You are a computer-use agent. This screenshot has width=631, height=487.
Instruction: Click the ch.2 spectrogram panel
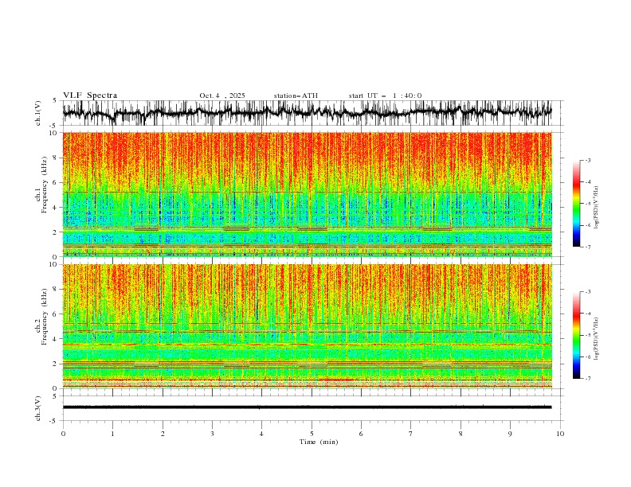[308, 326]
